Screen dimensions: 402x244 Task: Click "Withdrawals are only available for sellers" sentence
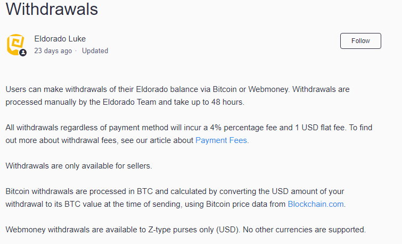tap(79, 166)
